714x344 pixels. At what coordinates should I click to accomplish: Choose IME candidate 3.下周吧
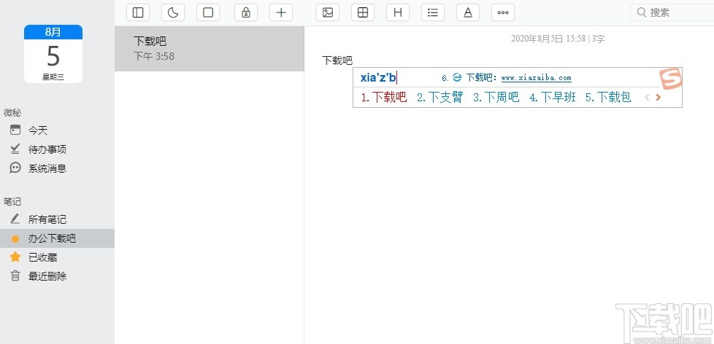[496, 97]
